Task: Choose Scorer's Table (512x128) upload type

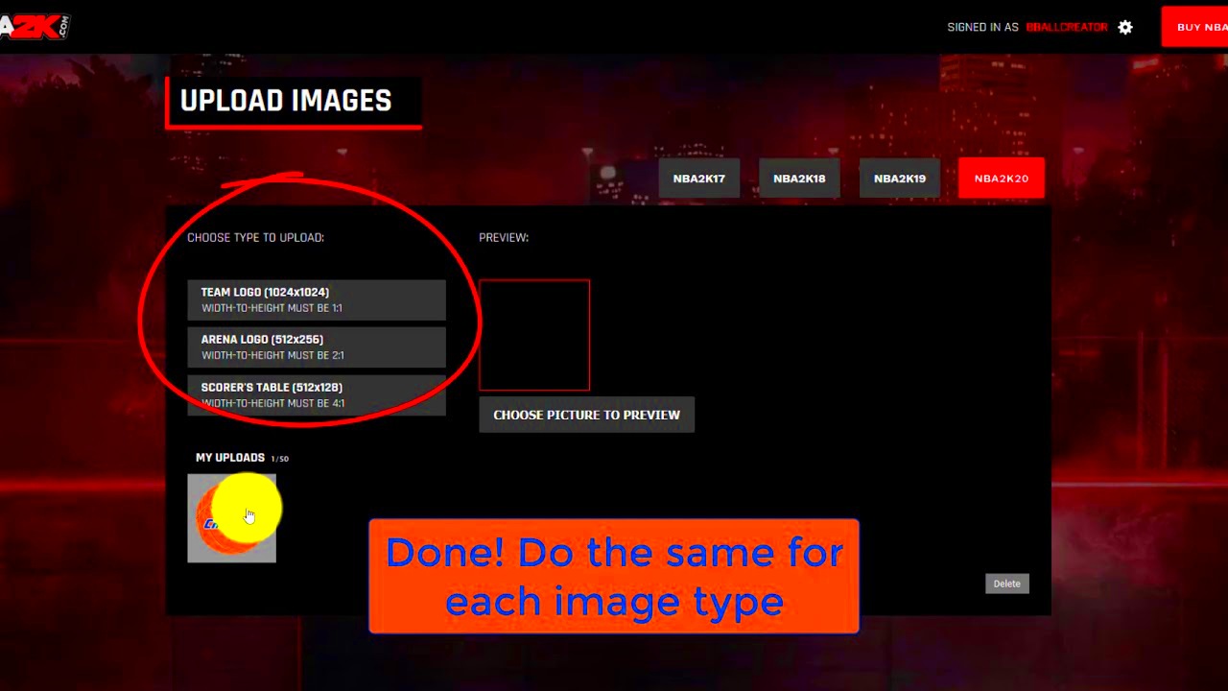Action: coord(317,395)
